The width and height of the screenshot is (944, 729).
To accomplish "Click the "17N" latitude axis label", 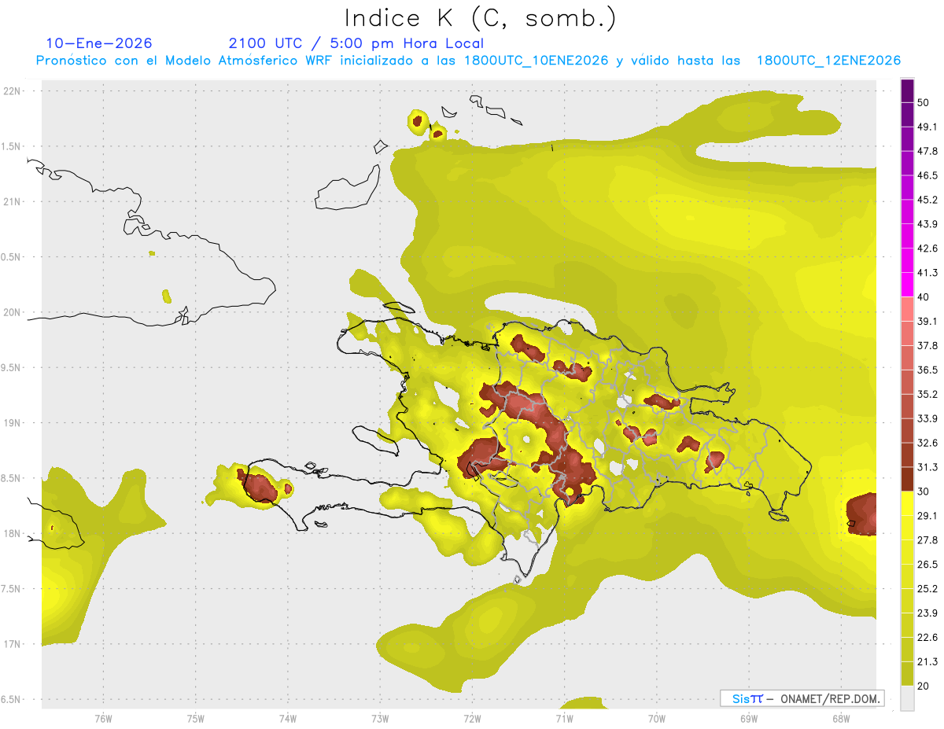I will (x=12, y=644).
